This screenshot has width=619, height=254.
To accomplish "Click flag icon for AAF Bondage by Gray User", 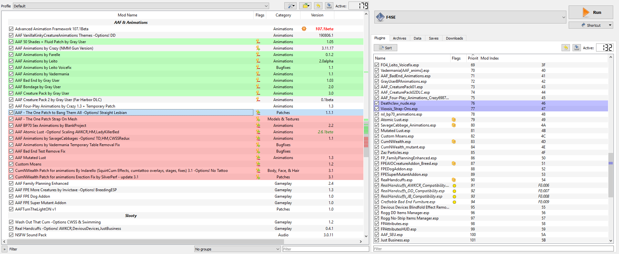I will coord(258,87).
